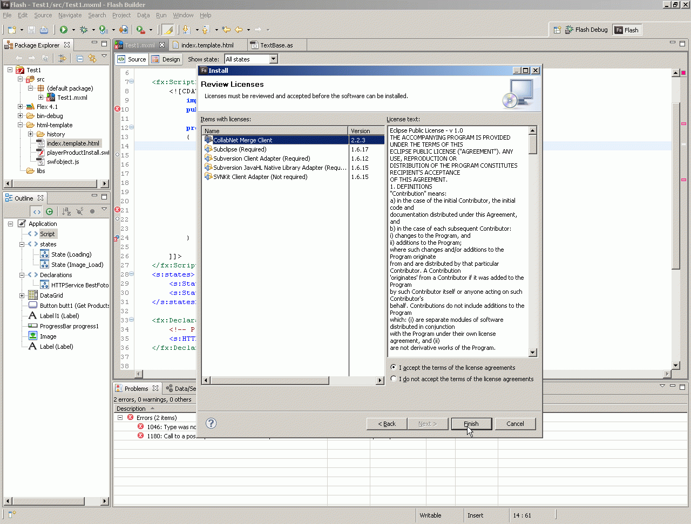Select 'I do not accept the terms' option

coord(394,378)
